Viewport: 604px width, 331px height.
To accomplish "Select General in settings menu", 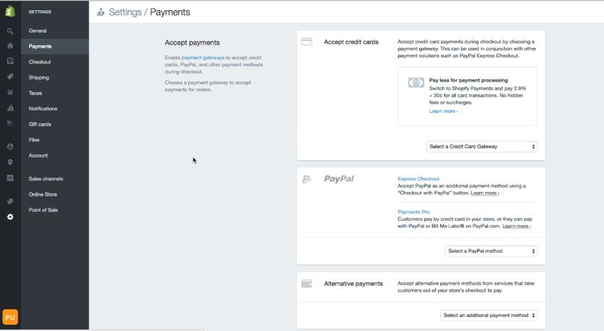I will tap(38, 30).
